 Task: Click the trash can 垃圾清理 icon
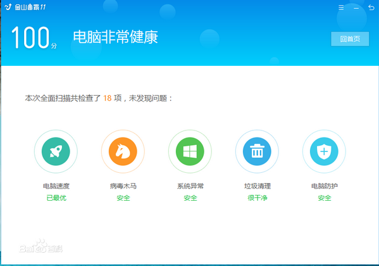coord(257,151)
